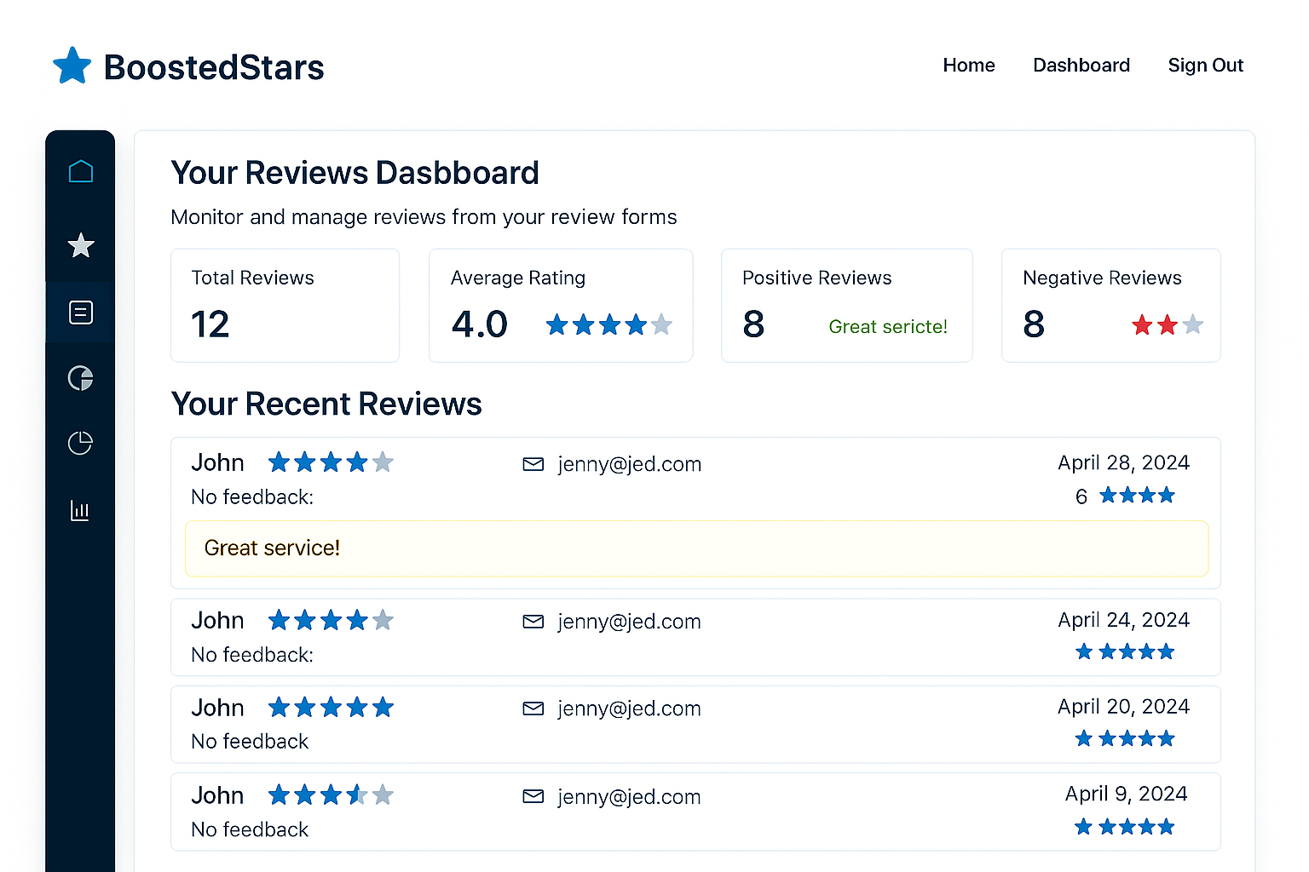Click the BoostedStars brand name
The height and width of the screenshot is (872, 1309).
[214, 67]
